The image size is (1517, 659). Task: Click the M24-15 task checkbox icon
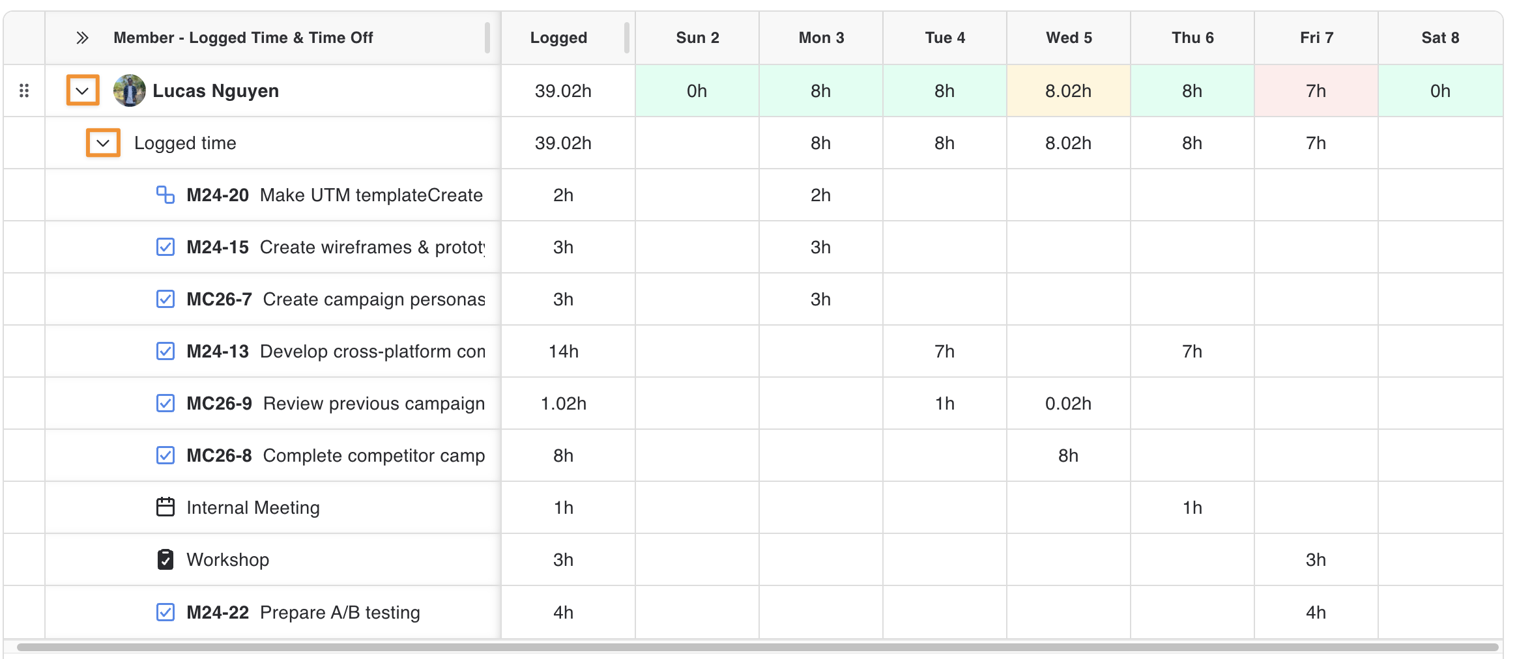tap(166, 247)
